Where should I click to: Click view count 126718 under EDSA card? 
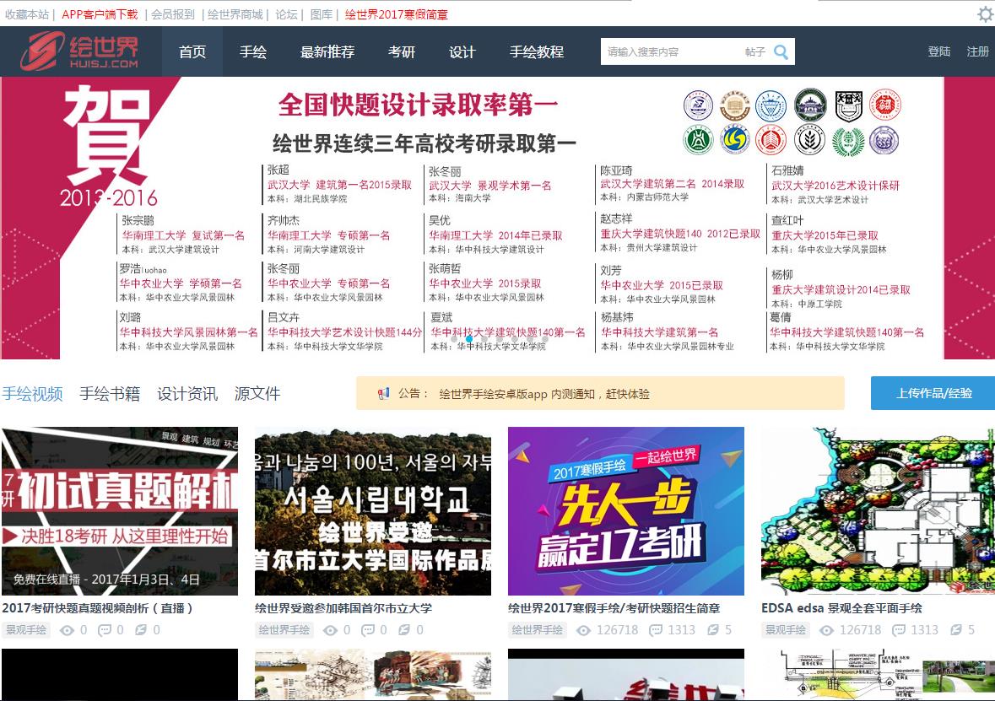(x=861, y=630)
